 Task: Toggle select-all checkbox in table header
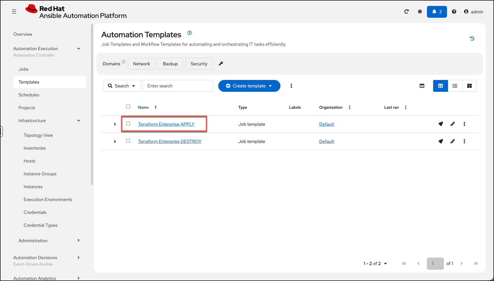(128, 106)
